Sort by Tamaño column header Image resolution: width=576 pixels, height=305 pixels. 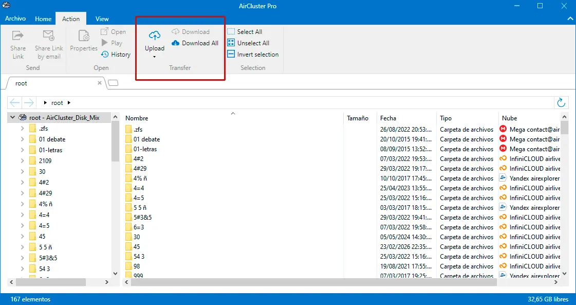(360, 118)
